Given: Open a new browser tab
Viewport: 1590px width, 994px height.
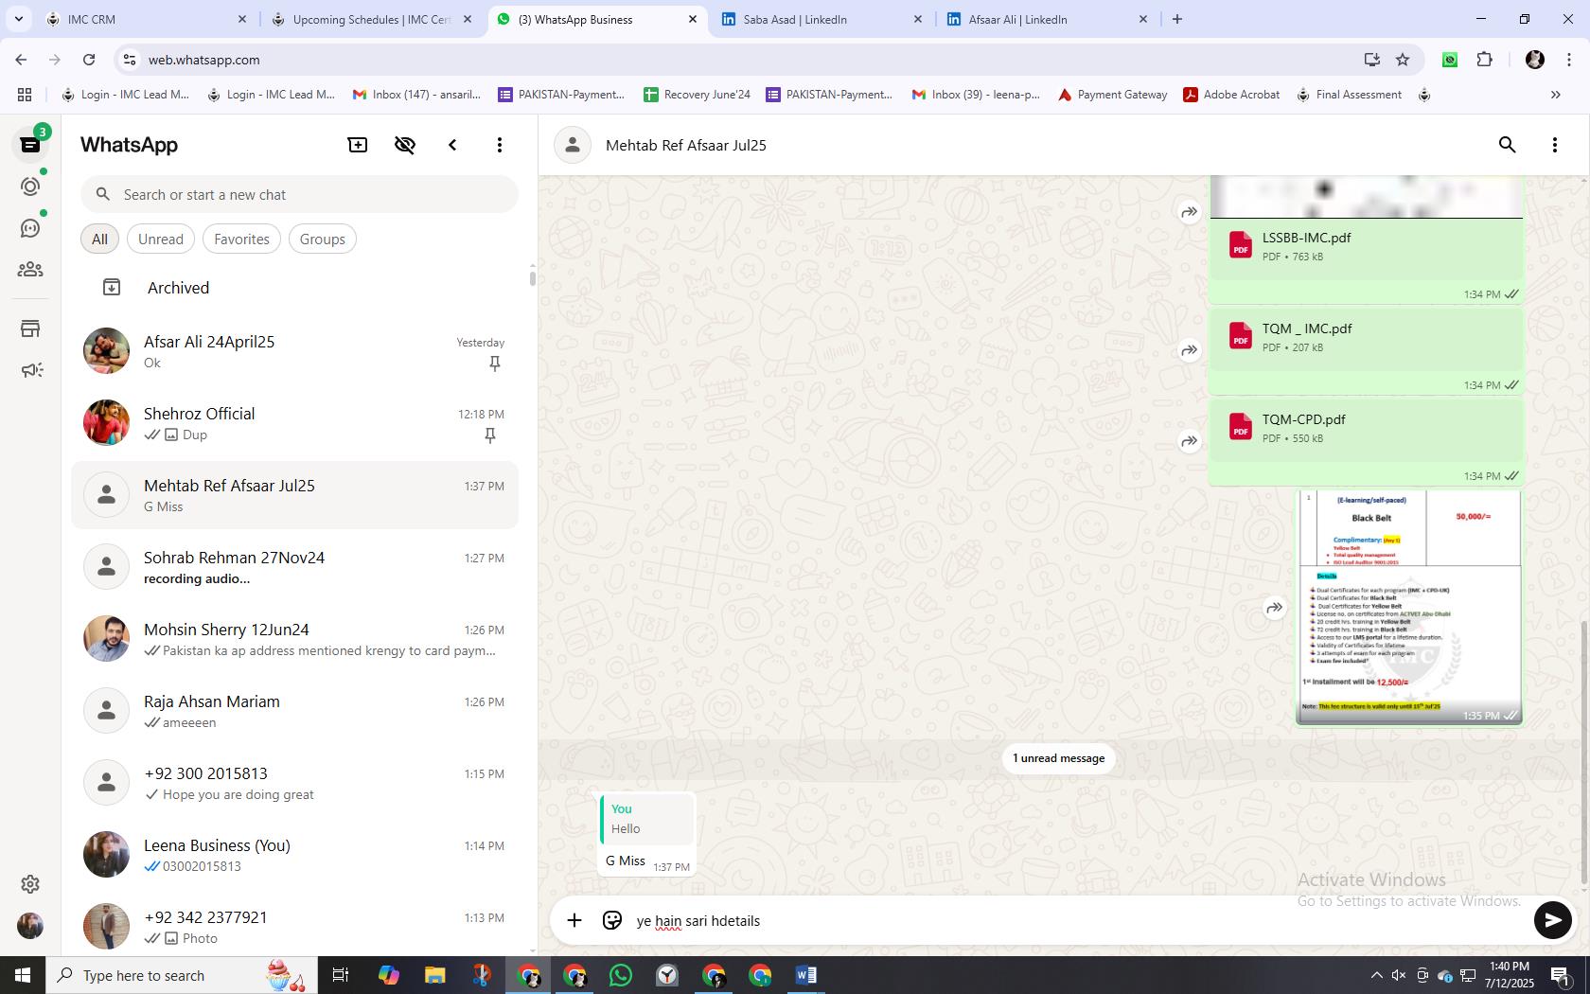Looking at the screenshot, I should [x=1177, y=19].
